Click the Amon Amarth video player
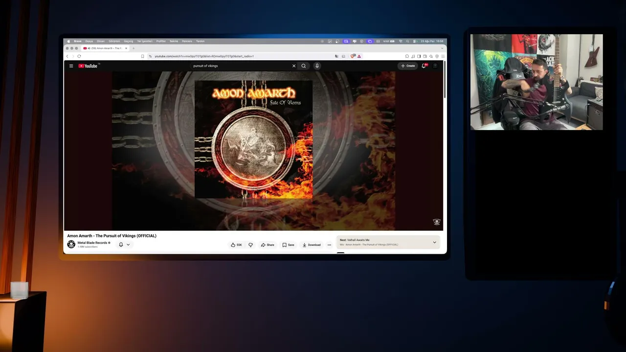This screenshot has width=626, height=352. (x=254, y=151)
